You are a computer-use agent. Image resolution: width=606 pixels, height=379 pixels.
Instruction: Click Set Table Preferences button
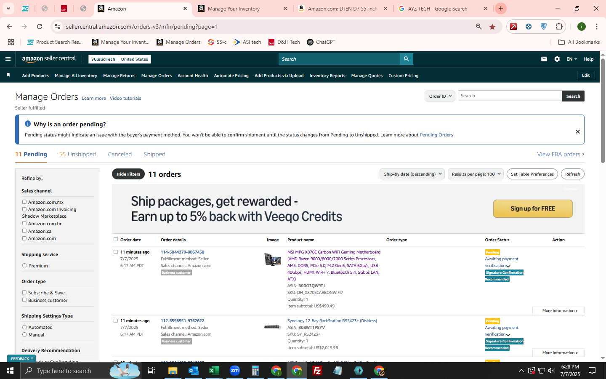pos(532,174)
